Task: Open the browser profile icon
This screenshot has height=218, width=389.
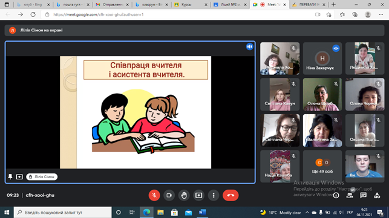Action: click(x=368, y=14)
